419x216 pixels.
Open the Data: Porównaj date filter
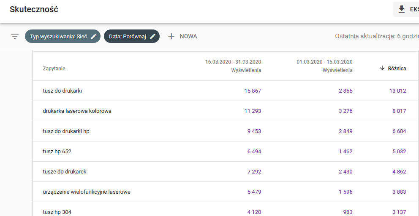[x=132, y=36]
